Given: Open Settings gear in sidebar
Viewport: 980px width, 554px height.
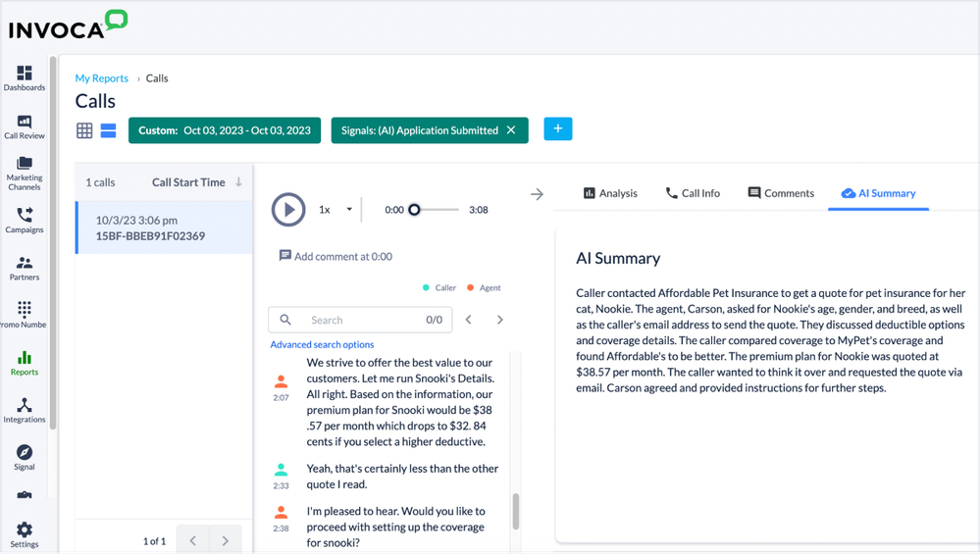Looking at the screenshot, I should coord(25,534).
